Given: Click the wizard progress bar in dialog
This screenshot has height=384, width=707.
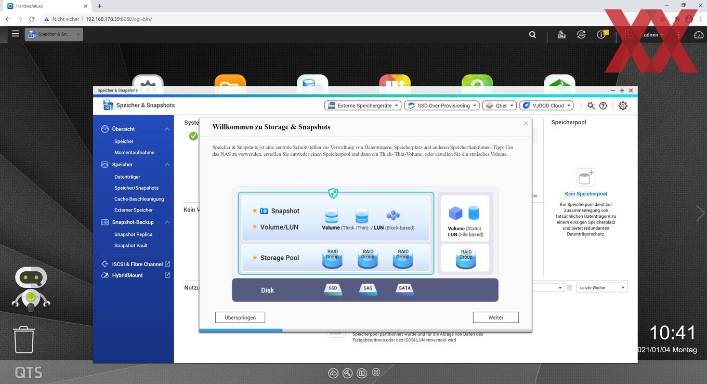Looking at the screenshot, I should click(365, 330).
